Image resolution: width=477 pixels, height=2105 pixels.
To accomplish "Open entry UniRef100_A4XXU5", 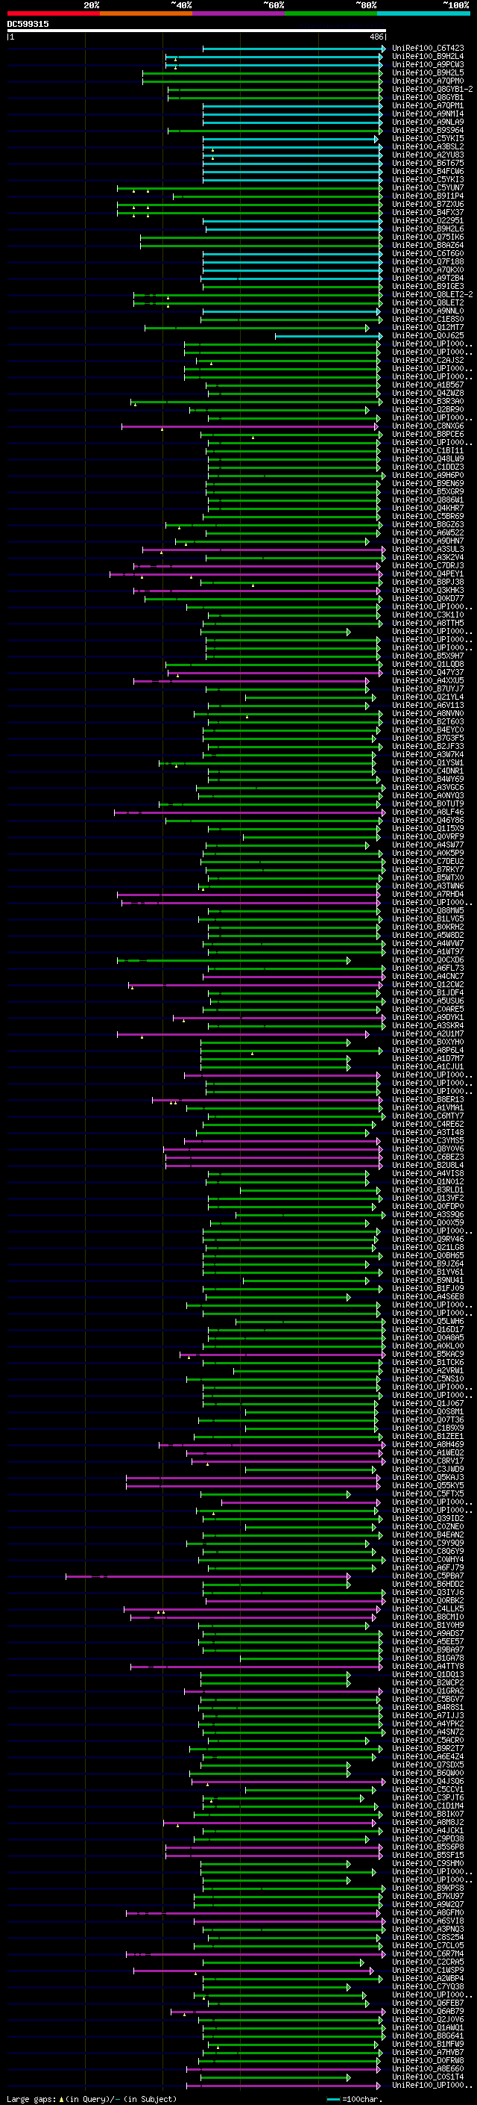I will click(428, 681).
